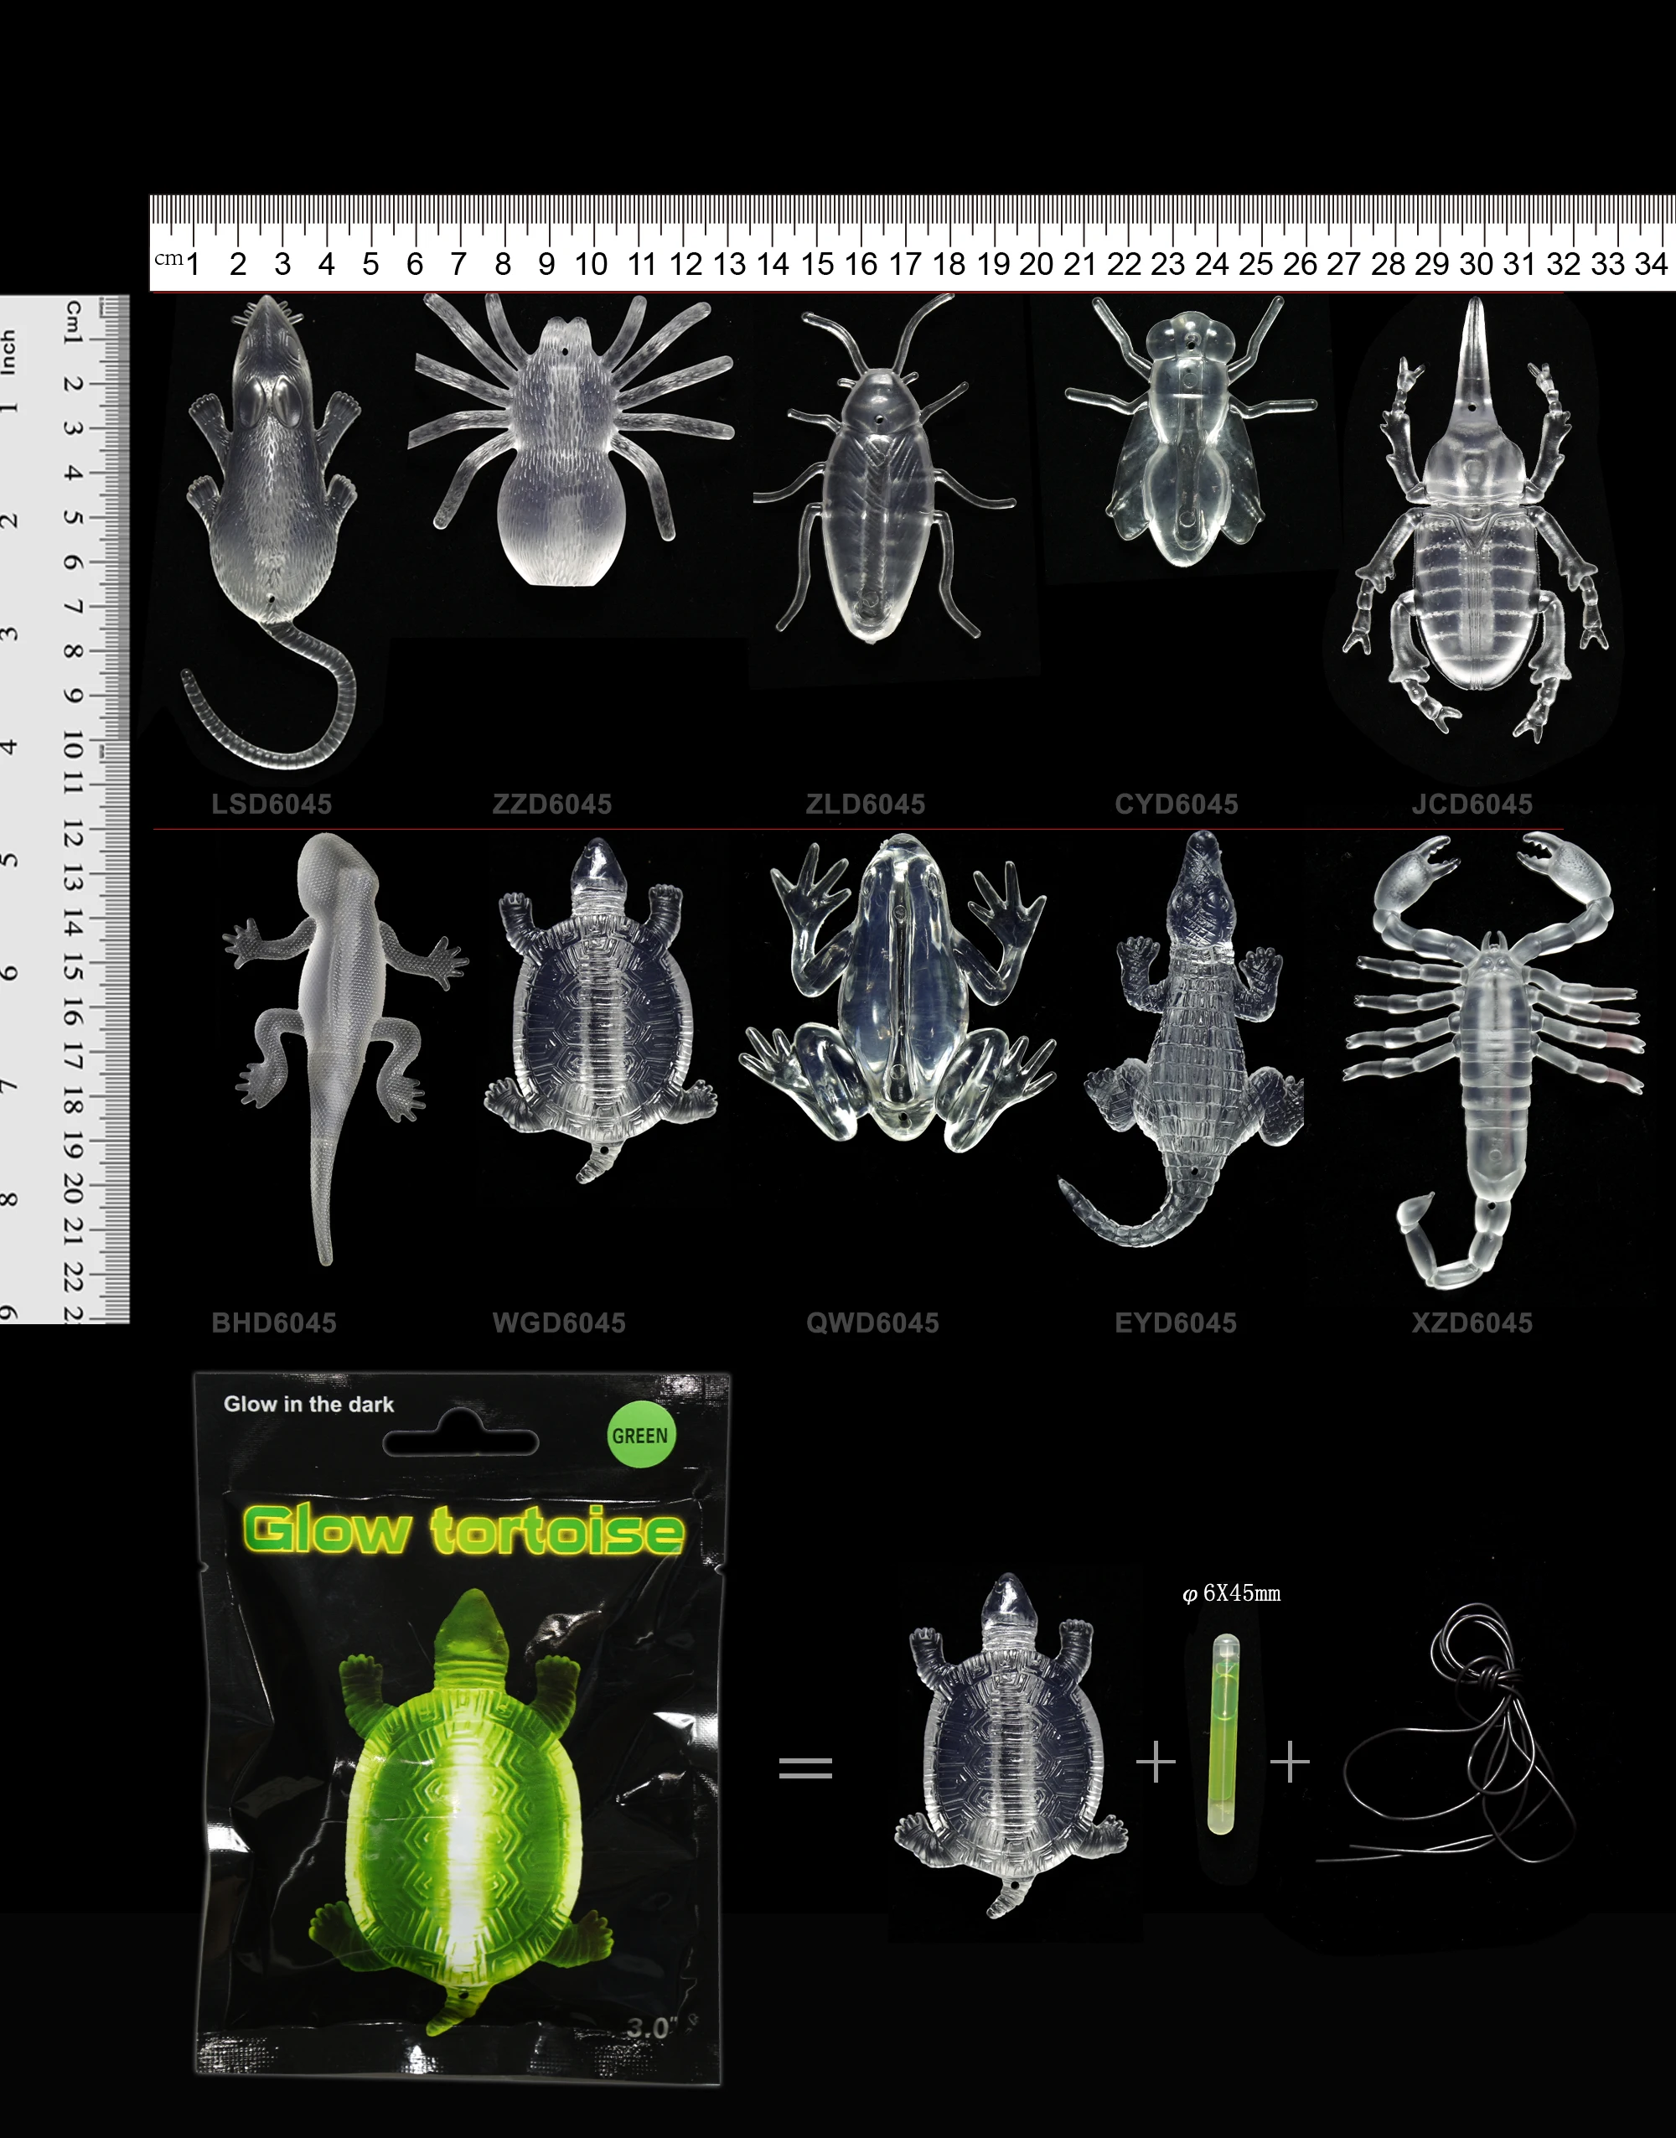The width and height of the screenshot is (1676, 2138).
Task: Click the ZLD6045 product code
Action: pyautogui.click(x=866, y=805)
